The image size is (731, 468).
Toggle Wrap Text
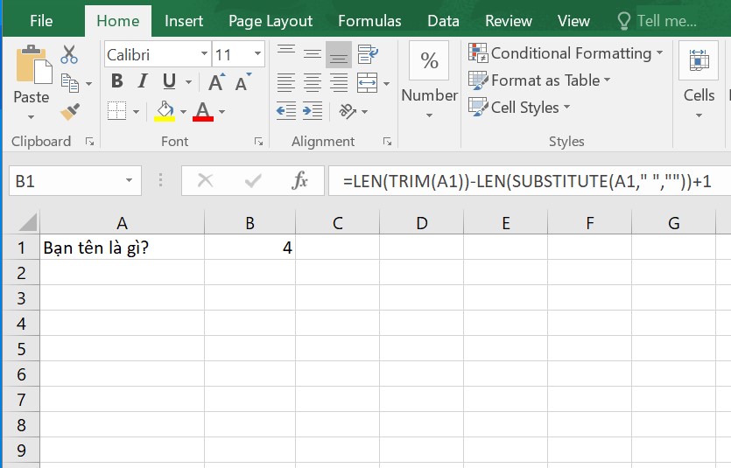coord(368,54)
